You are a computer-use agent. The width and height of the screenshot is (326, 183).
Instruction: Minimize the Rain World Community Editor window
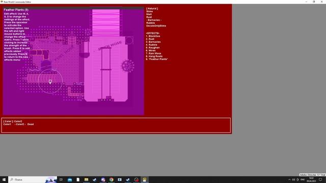(306, 2)
